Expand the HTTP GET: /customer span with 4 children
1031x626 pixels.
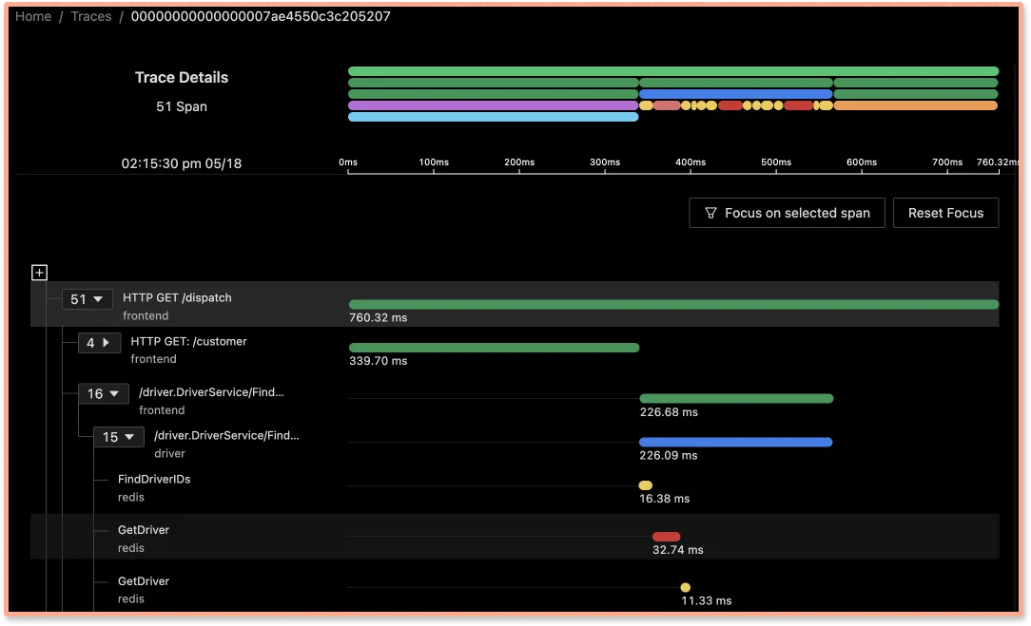[x=99, y=343]
